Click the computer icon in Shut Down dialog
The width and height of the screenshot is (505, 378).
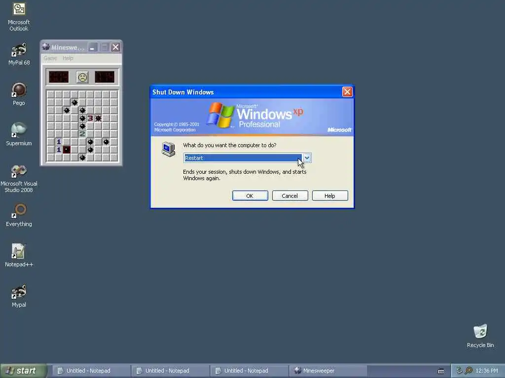click(169, 149)
